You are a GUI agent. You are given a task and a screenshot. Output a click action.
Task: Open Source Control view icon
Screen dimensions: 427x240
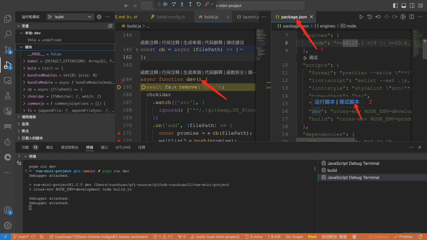pos(8,49)
